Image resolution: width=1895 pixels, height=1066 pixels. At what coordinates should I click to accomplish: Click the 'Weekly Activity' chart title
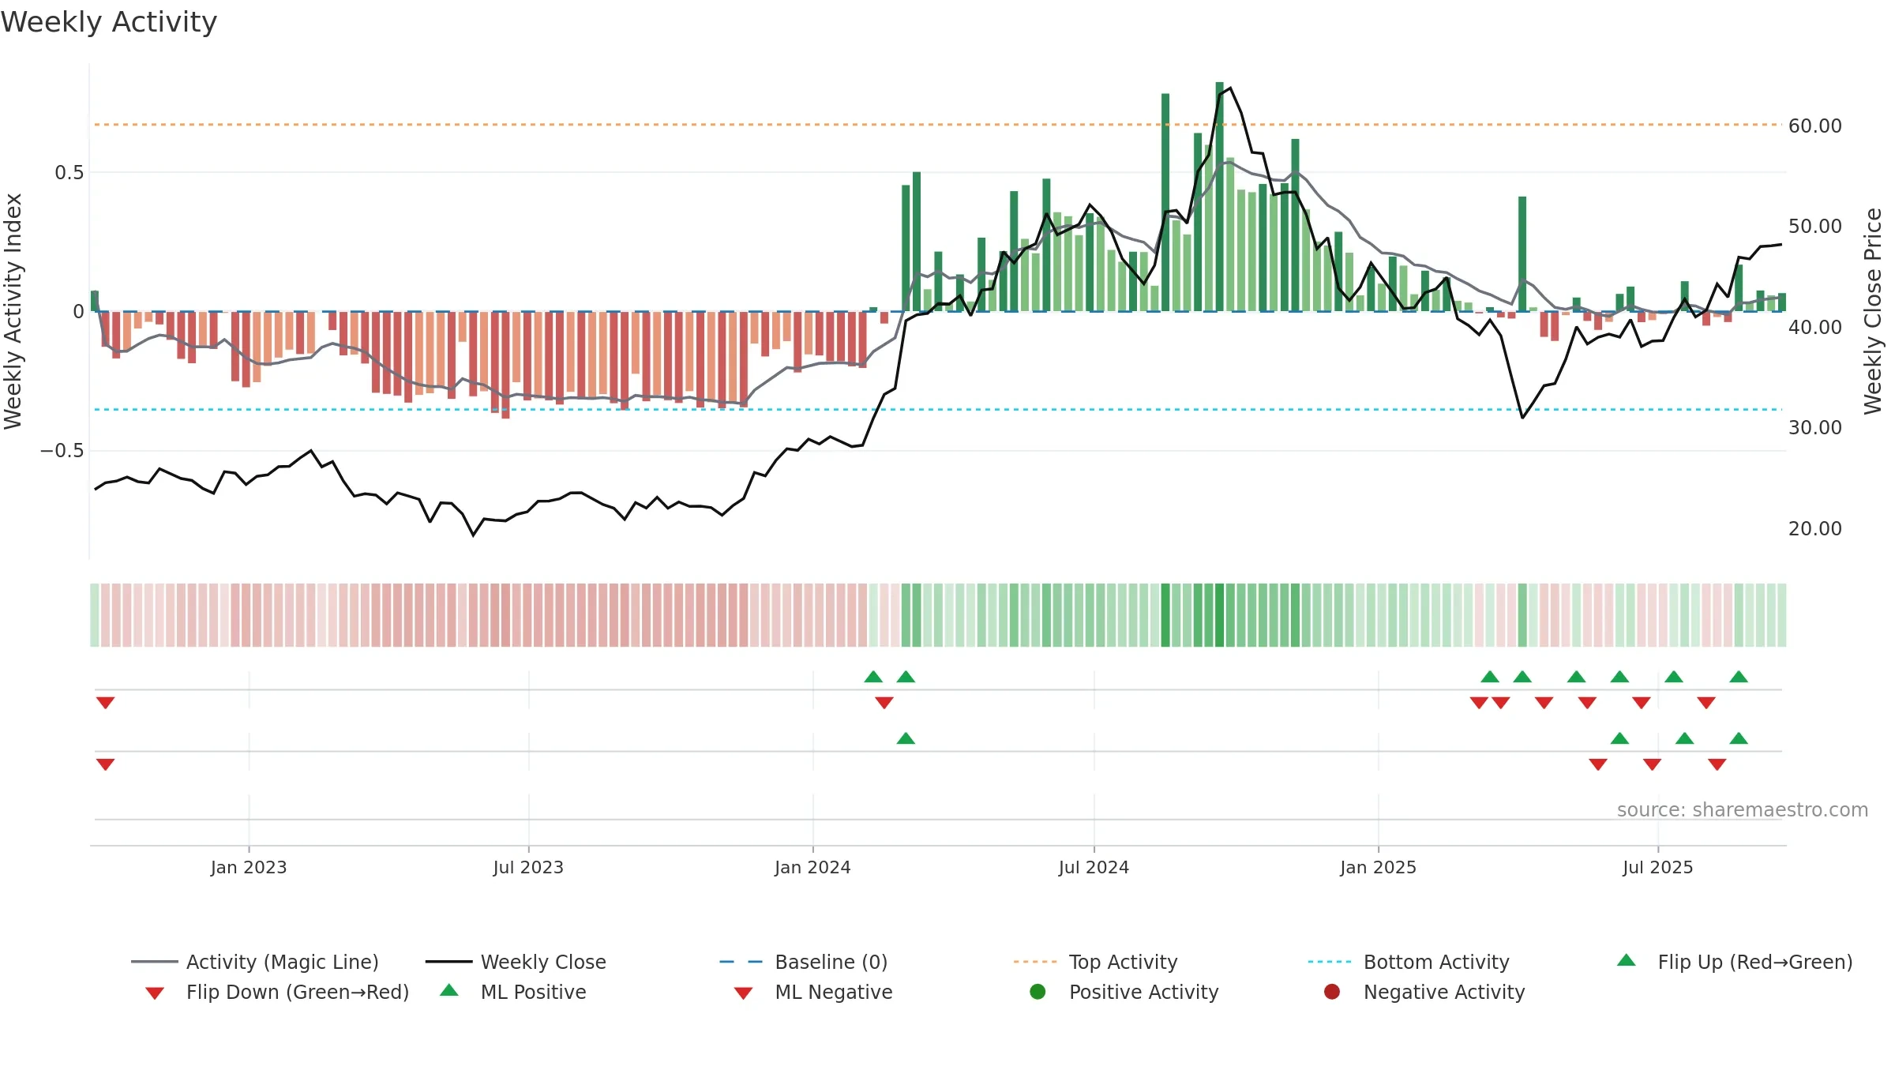coord(109,22)
